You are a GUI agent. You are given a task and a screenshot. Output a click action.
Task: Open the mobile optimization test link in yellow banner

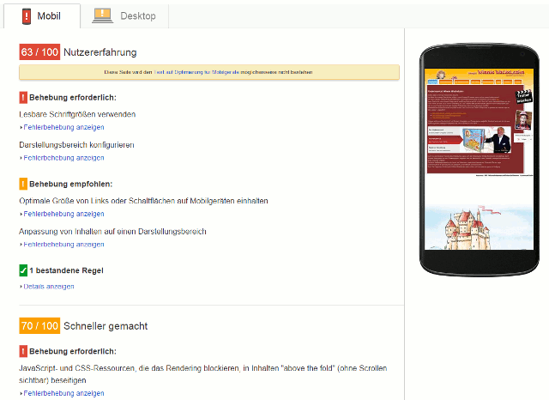pos(196,72)
